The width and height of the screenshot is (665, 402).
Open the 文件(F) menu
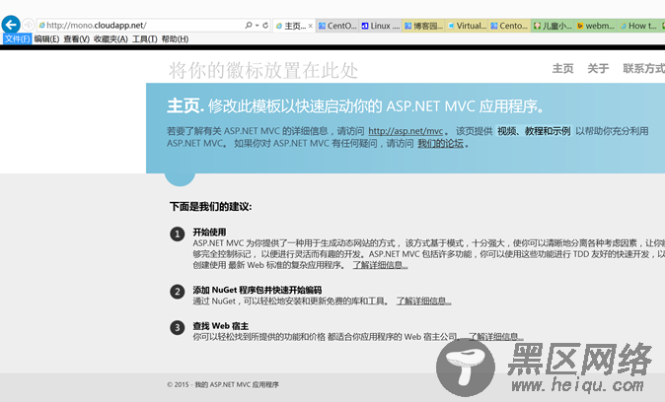18,39
